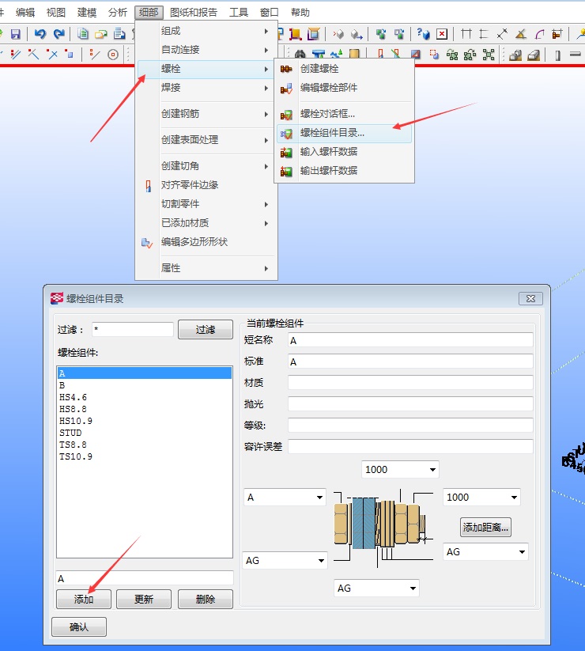585x651 pixels.
Task: Click the snap to intersection point icon
Action: pos(52,55)
